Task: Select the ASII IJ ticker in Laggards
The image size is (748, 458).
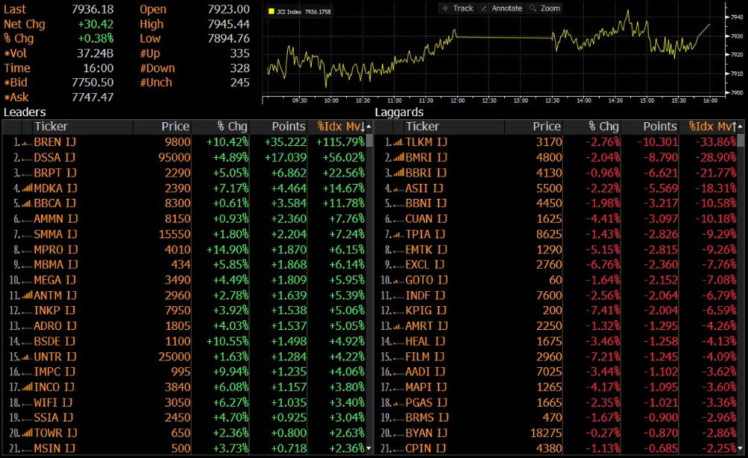Action: pyautogui.click(x=424, y=188)
